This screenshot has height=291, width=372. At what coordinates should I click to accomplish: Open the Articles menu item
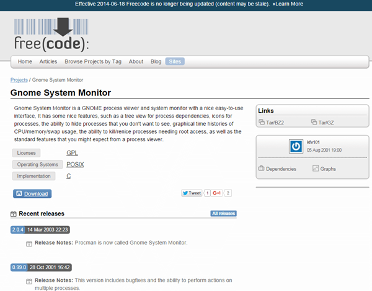pos(48,62)
